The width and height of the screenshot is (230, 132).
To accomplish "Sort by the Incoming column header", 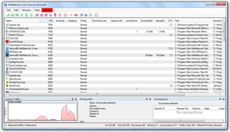I will (60, 21).
